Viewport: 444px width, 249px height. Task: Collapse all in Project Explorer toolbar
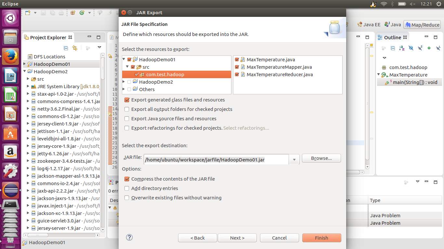pyautogui.click(x=66, y=48)
